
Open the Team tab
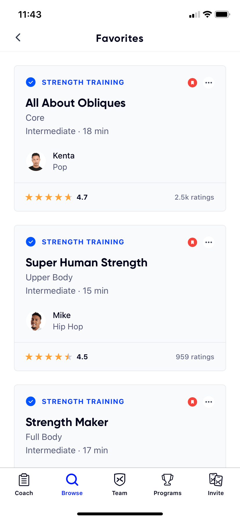120,484
